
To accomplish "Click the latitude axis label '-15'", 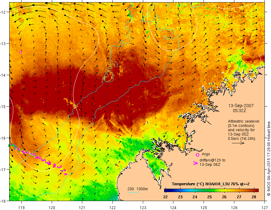I will pyautogui.click(x=3, y=107).
